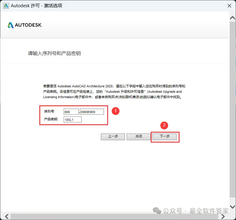Click the Autodesk icon in title bar
The height and width of the screenshot is (220, 236).
(x=6, y=6)
